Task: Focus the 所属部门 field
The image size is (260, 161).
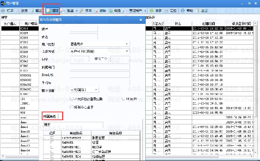Action: (100, 67)
